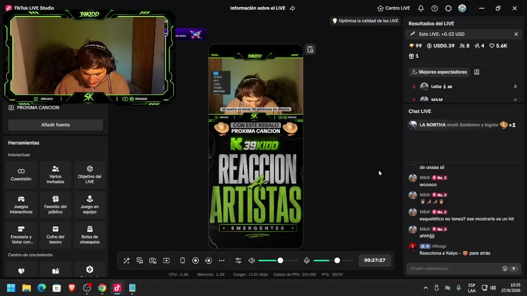Click the niiicogz chat username
The width and height of the screenshot is (527, 296).
click(439, 246)
